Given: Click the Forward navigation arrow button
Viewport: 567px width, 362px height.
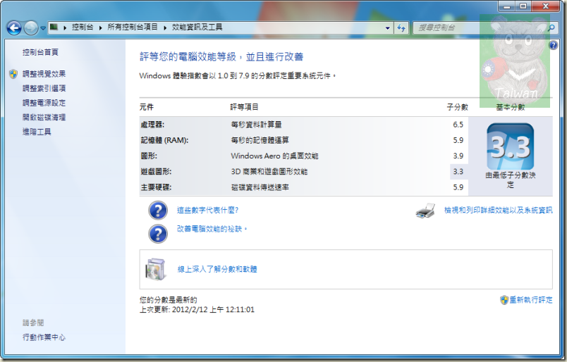Looking at the screenshot, I should (x=31, y=27).
